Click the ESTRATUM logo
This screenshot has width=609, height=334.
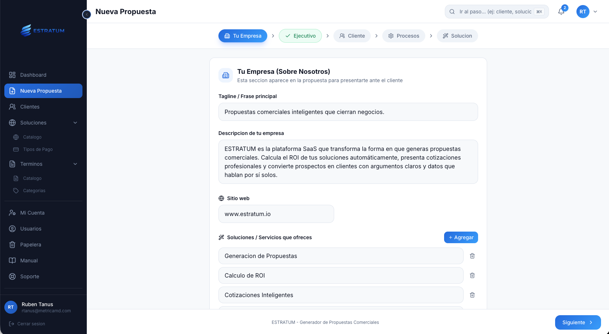pos(42,30)
